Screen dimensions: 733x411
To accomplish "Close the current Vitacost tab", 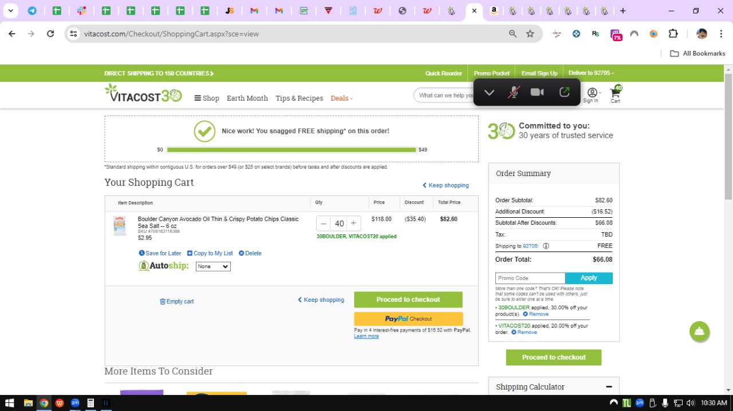I will (x=474, y=10).
